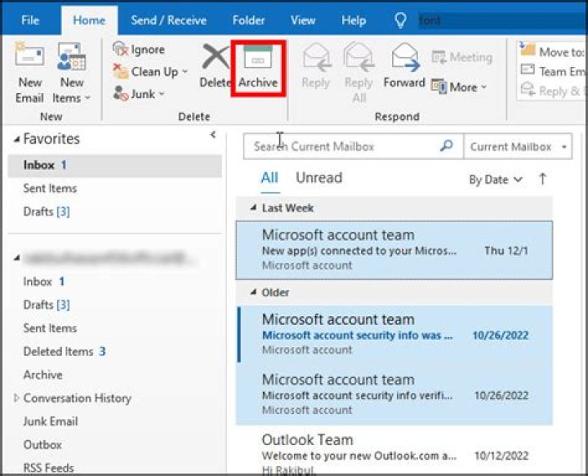Open the By Date sort dropdown
The width and height of the screenshot is (588, 476).
point(495,180)
